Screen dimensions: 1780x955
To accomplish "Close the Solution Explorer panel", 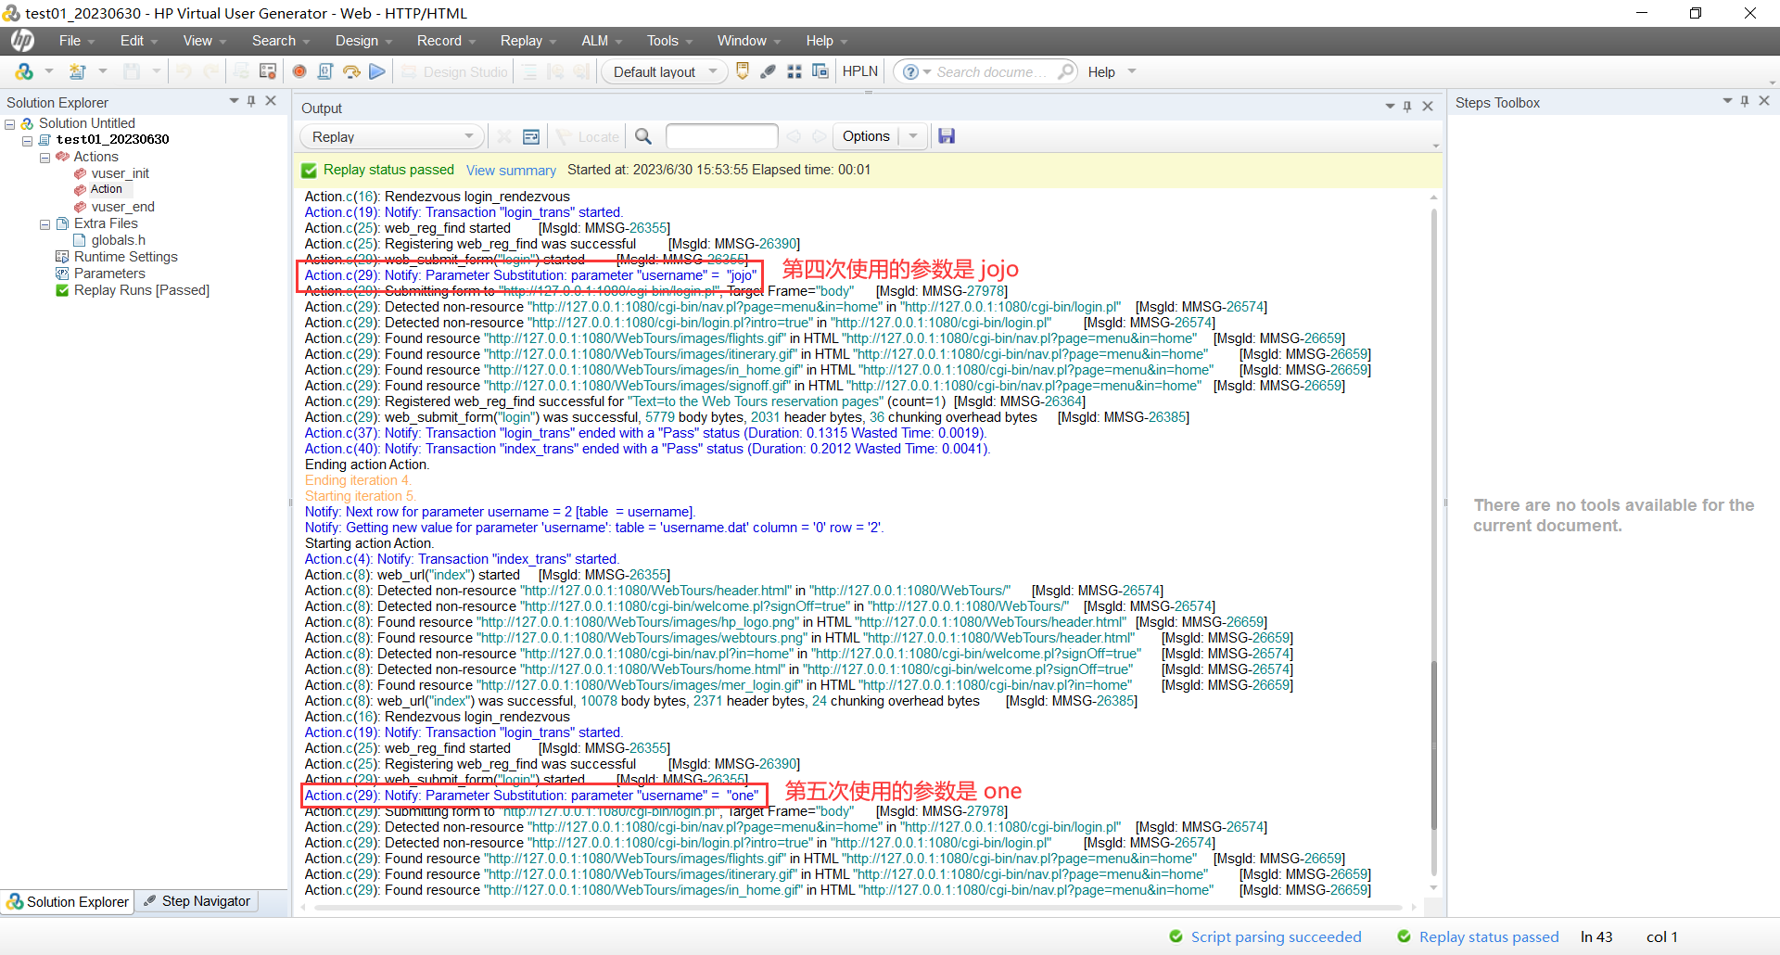I will coord(271,101).
